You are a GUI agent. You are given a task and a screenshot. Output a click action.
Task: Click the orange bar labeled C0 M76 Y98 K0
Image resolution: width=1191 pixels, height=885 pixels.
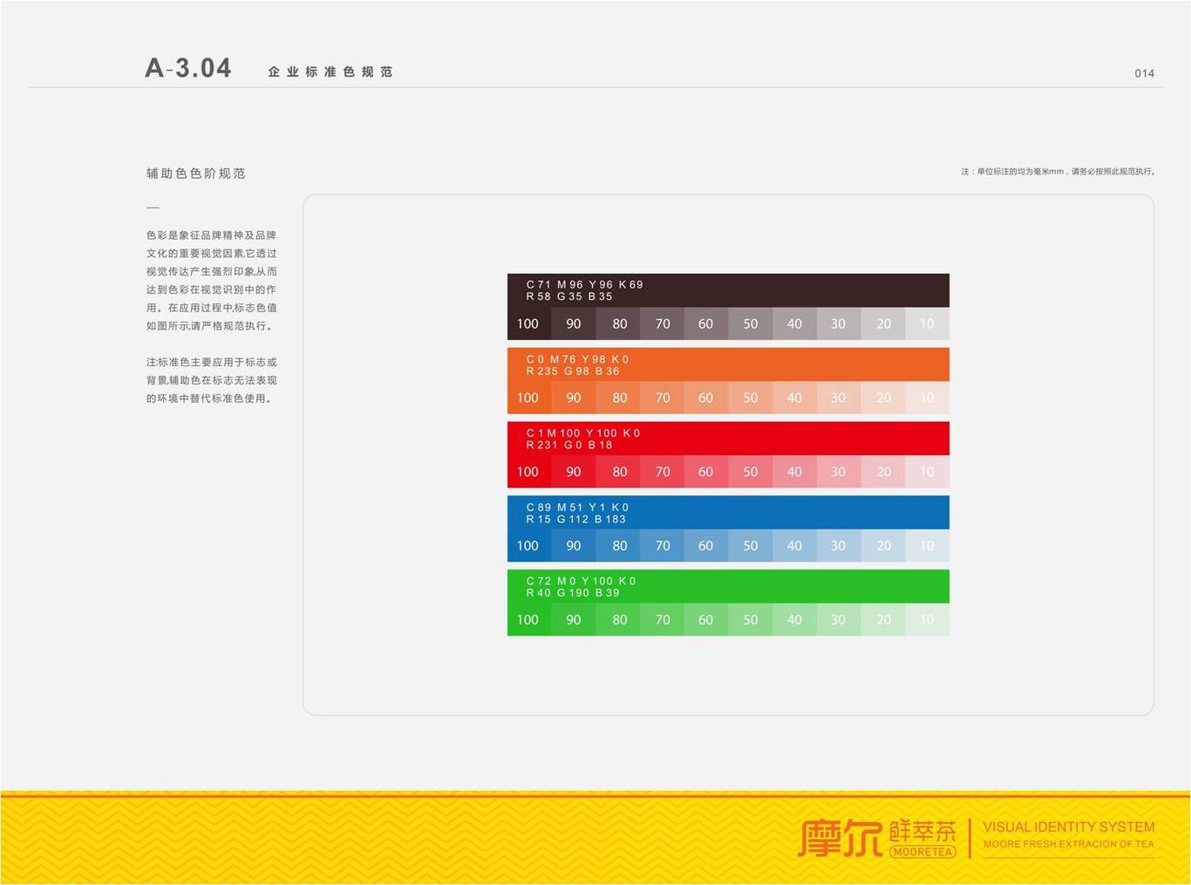pos(728,364)
